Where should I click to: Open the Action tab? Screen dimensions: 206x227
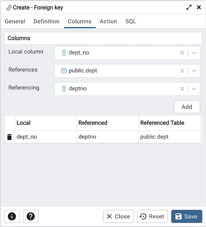tap(109, 21)
